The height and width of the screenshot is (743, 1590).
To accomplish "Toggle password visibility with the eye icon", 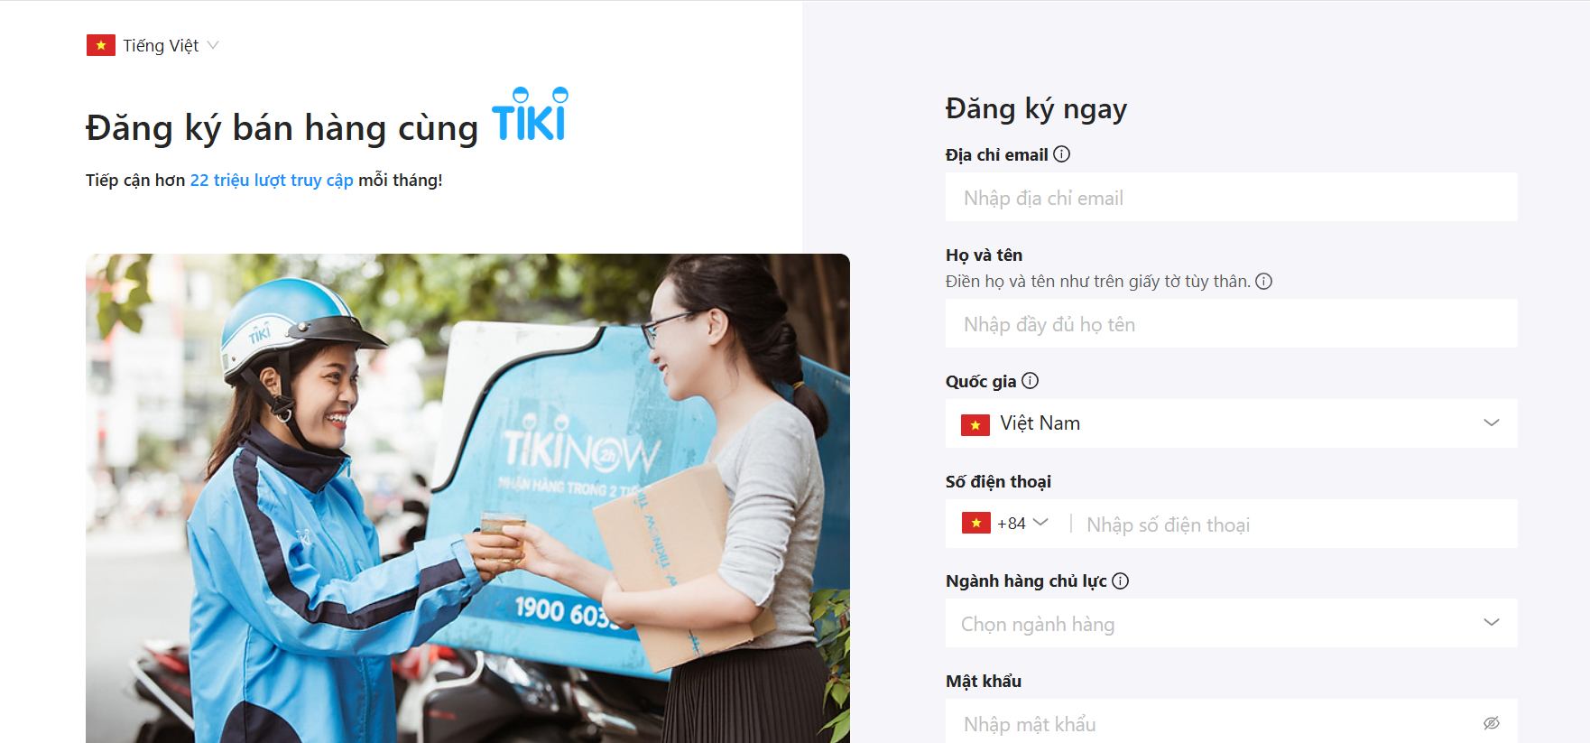I will coord(1492,723).
